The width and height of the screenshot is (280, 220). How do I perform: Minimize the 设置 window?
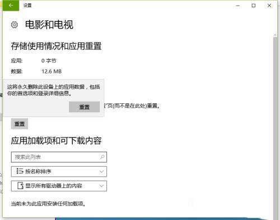point(237,6)
